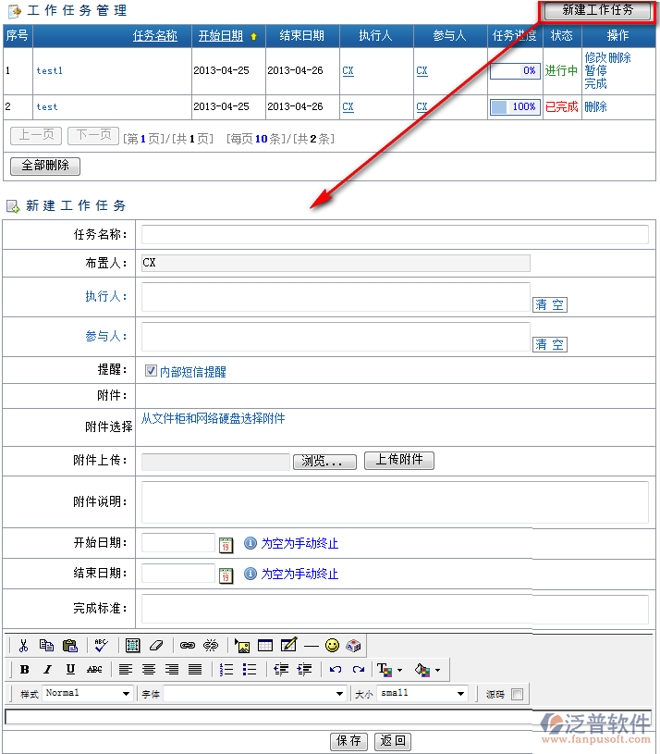Save the task with 保存 button
Viewport: 660px width, 754px height.
[x=348, y=741]
